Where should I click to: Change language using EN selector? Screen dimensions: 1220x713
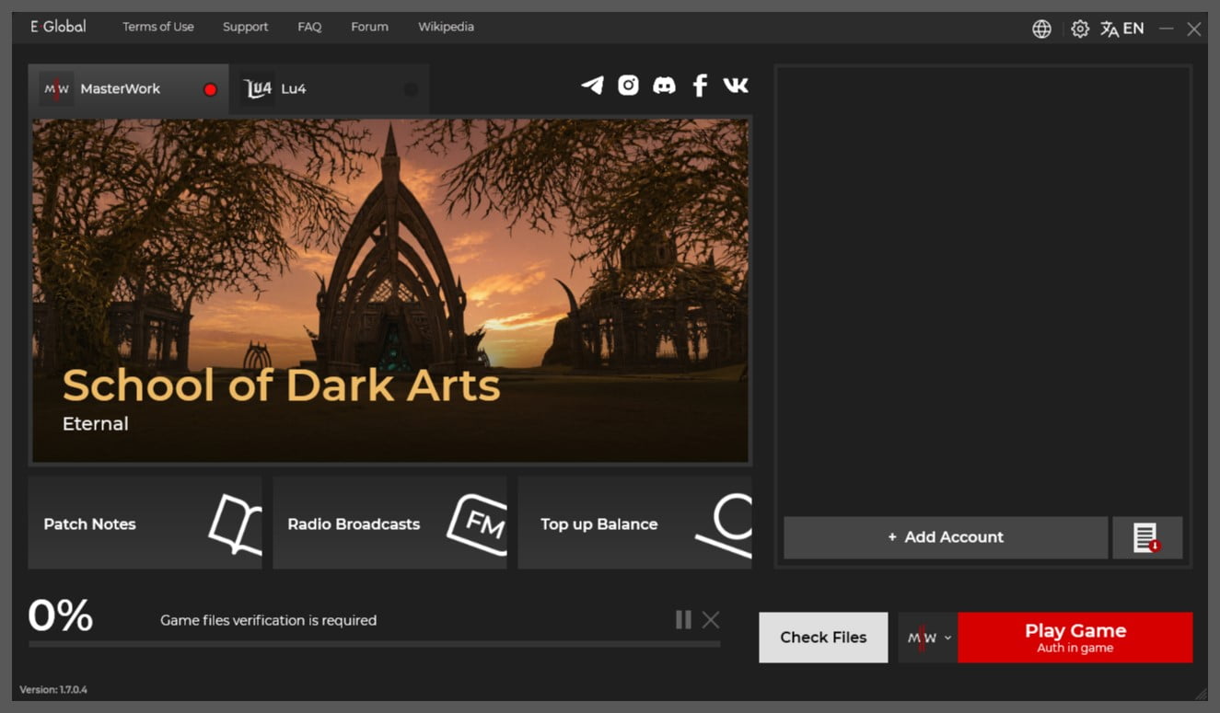pos(1122,29)
